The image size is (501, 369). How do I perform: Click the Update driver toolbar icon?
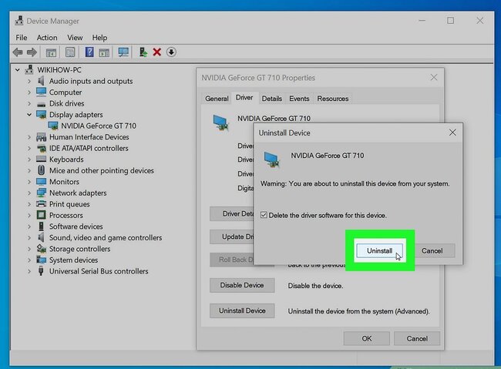pos(143,52)
